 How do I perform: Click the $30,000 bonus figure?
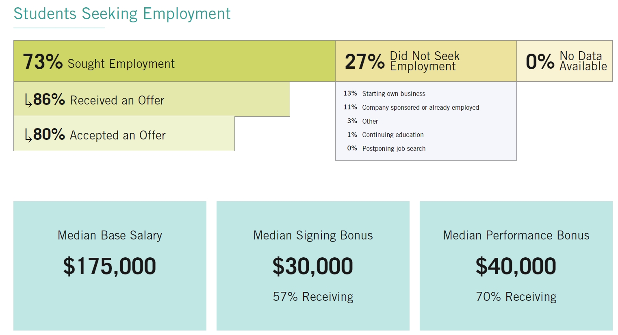point(313,266)
